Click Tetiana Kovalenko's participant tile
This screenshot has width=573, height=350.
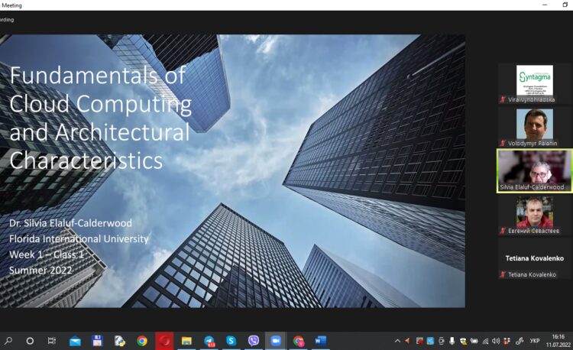tap(534, 262)
